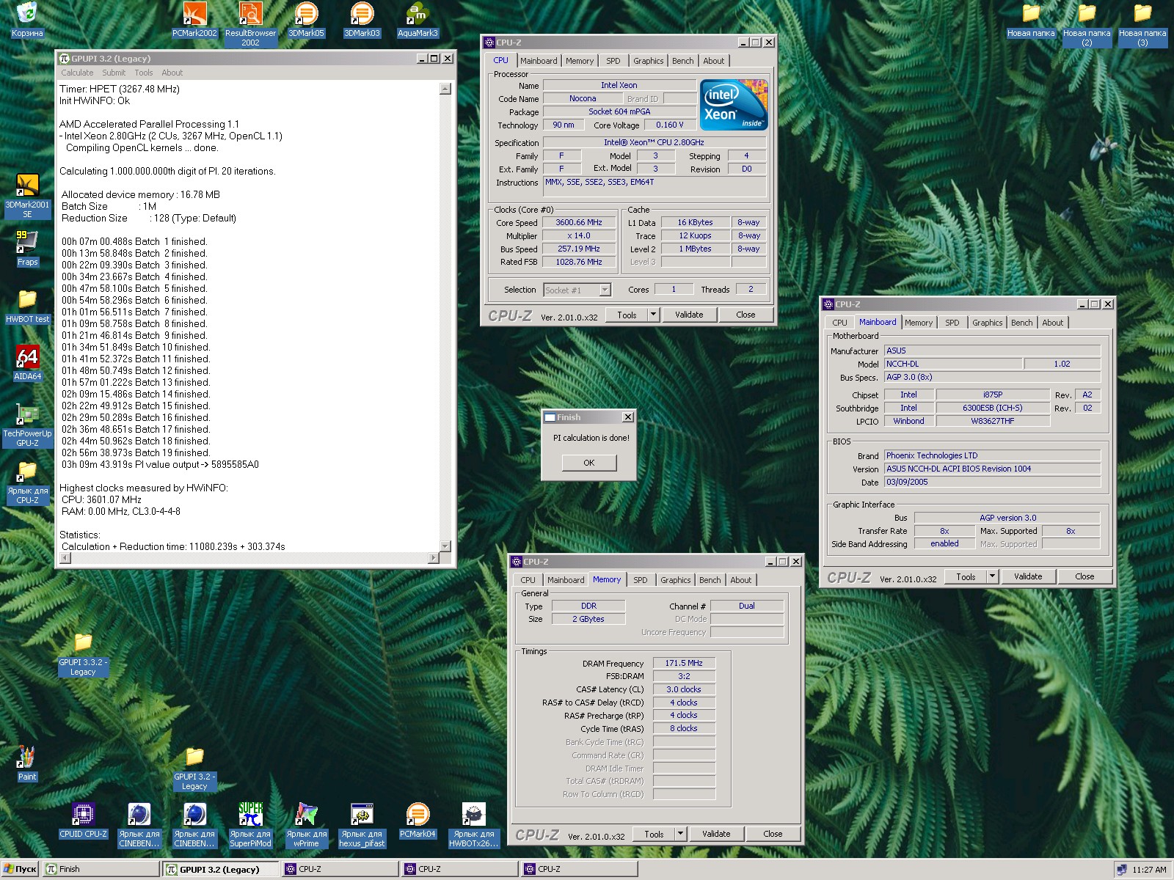This screenshot has height=880, width=1174.
Task: Select CPU tab in bottom CPU-Z window
Action: pyautogui.click(x=528, y=580)
